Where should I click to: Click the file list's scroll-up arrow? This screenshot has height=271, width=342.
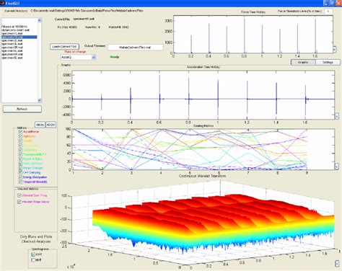[x=40, y=21]
